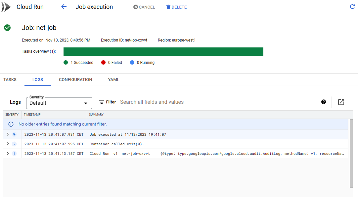The image size is (358, 197).
Task: Click the logs panel vertical scrollbar
Action: click(351, 154)
